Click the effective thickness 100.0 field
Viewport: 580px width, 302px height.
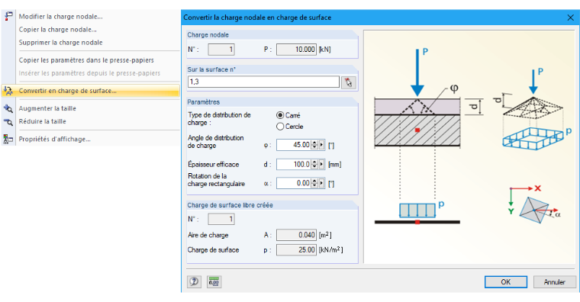pos(293,164)
